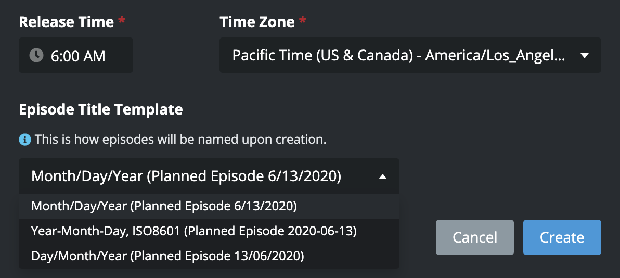Screen dimensions: 620x278
Task: Click the Time Zone label
Action: coord(257,22)
